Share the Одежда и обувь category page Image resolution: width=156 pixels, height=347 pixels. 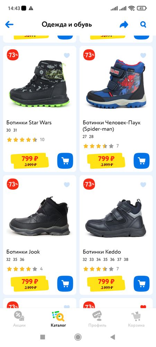click(124, 25)
